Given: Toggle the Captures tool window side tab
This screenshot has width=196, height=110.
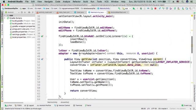Looking at the screenshot, I should [x=2, y=42].
